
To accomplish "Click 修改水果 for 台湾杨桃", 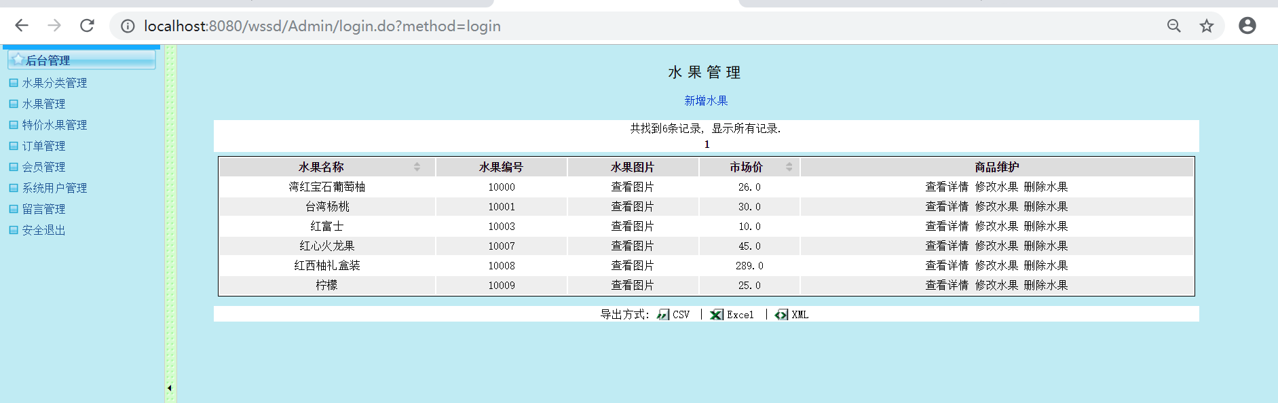I will tap(997, 206).
